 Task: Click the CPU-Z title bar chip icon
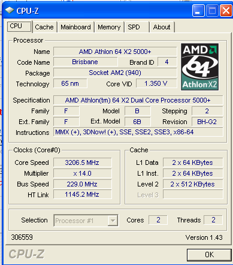click(x=10, y=10)
